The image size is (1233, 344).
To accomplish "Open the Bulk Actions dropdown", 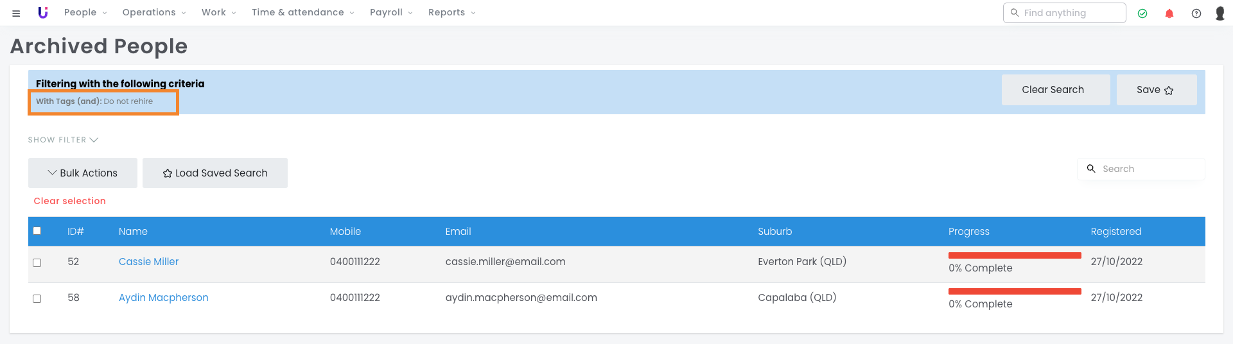I will (x=83, y=173).
